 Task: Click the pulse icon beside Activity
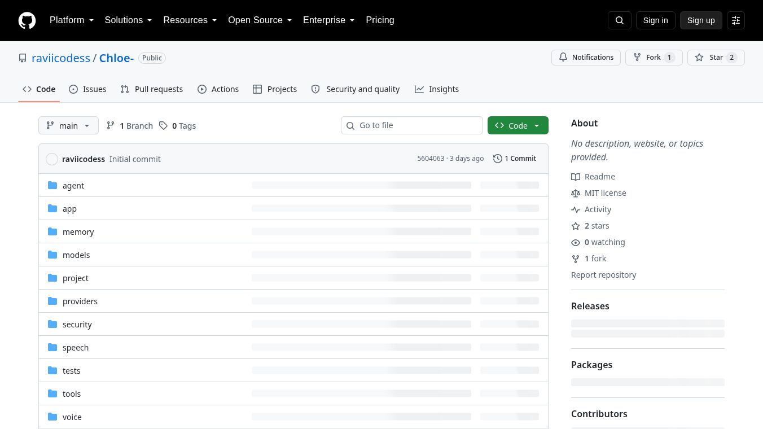click(x=576, y=209)
